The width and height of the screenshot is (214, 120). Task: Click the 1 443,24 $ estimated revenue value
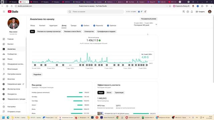coord(102,98)
